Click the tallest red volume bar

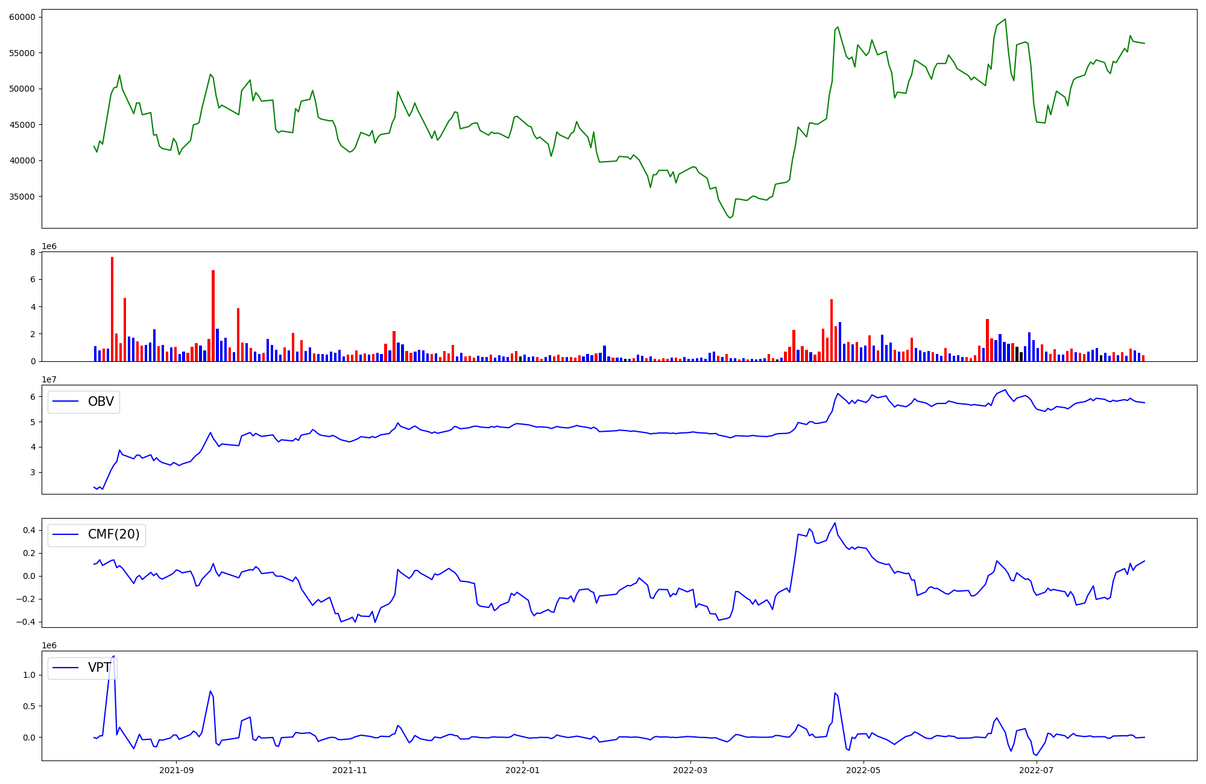point(112,309)
